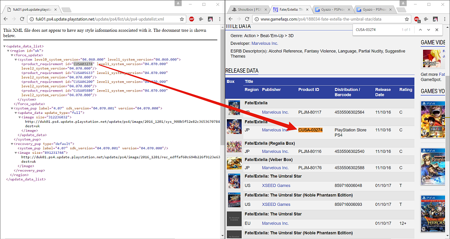
Task: Select the PLJM-80117 product ID cell
Action: (x=310, y=113)
